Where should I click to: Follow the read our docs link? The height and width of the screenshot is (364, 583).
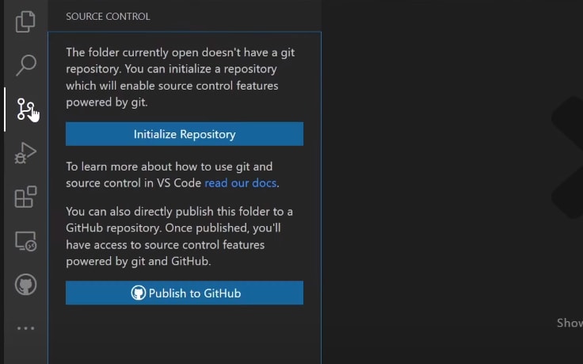[x=240, y=183]
